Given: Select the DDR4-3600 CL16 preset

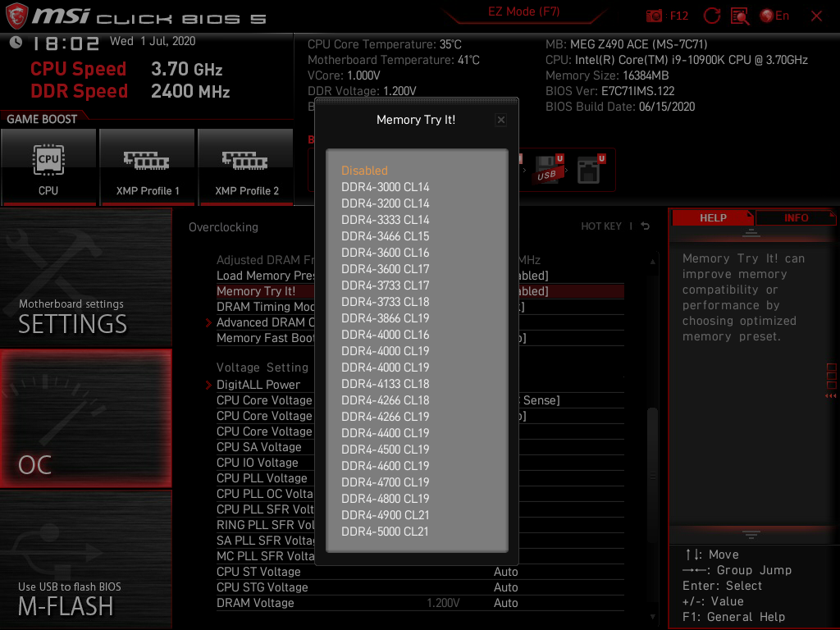Looking at the screenshot, I should click(384, 253).
